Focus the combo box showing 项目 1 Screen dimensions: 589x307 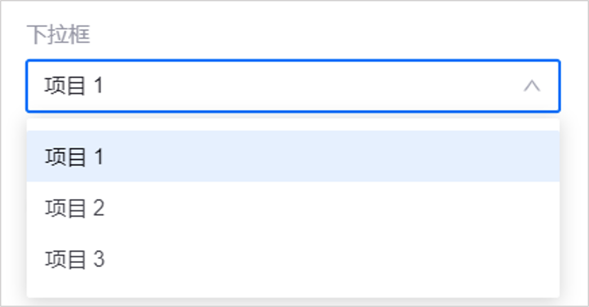coord(293,86)
